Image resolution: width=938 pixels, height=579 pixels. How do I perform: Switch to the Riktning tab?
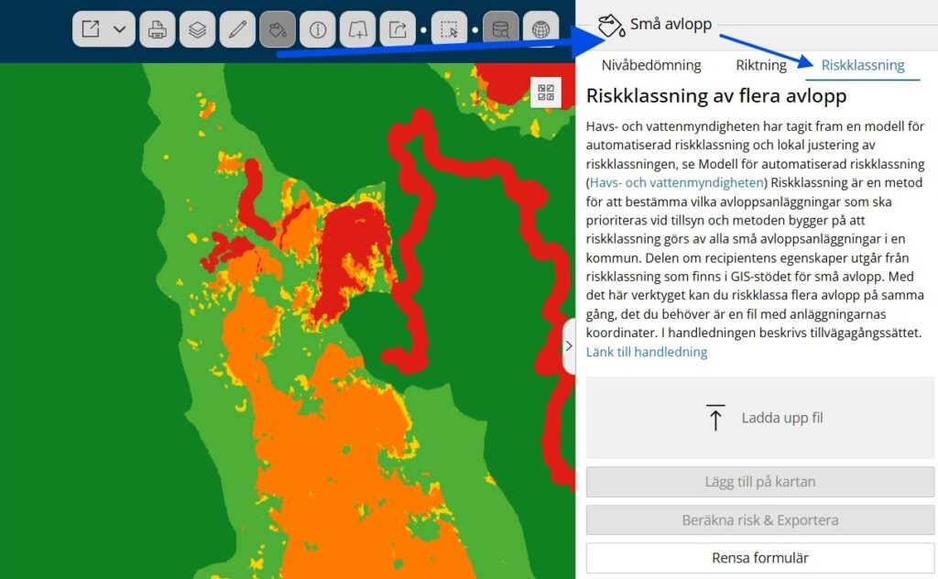tap(761, 65)
